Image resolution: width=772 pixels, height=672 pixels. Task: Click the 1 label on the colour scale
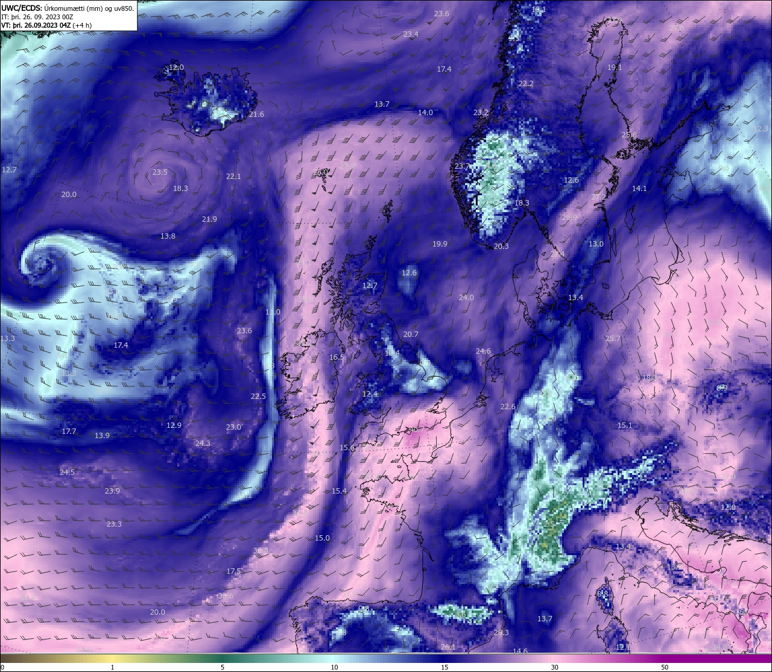[112, 667]
